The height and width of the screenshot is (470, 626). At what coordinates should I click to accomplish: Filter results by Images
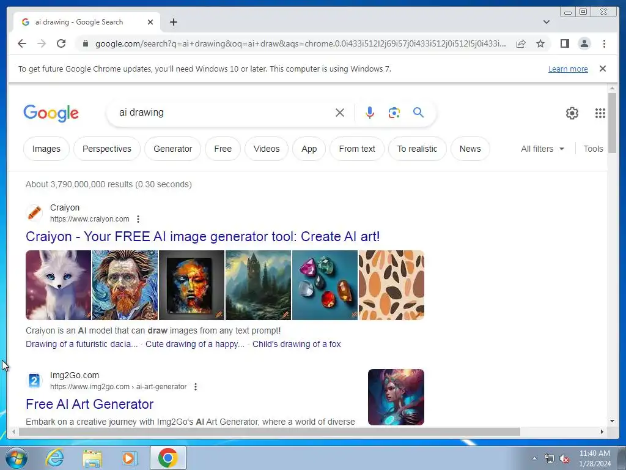click(46, 149)
